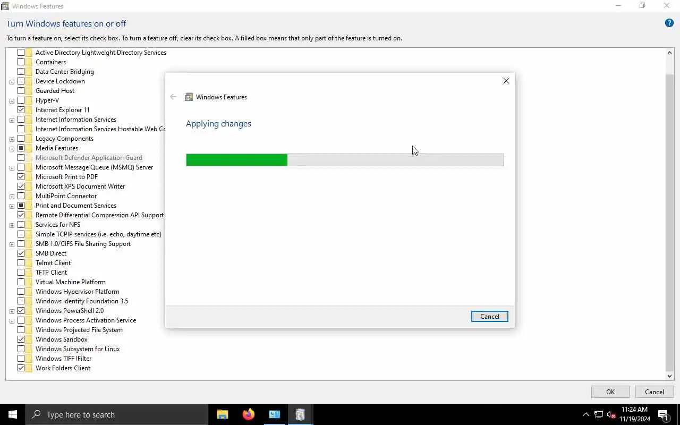The width and height of the screenshot is (680, 425).
Task: Enable Virtual Machine Platform checkbox
Action: (21, 282)
